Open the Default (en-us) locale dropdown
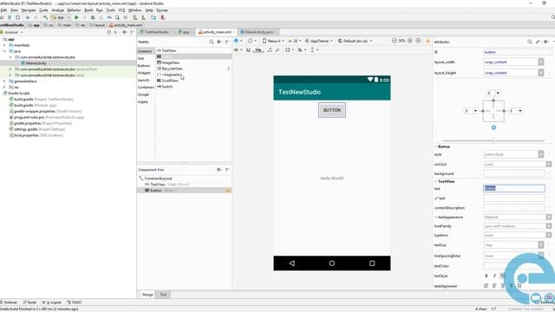Viewport: 555px width, 312px height. point(355,41)
